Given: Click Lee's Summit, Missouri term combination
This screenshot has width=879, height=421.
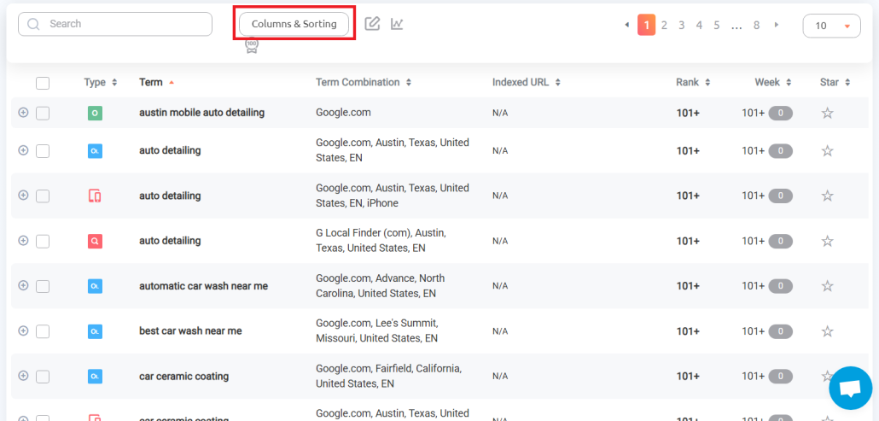Looking at the screenshot, I should tap(376, 330).
